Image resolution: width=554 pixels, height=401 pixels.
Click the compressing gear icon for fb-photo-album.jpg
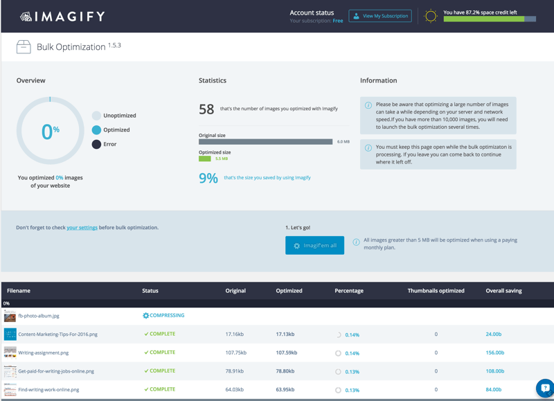pos(146,316)
